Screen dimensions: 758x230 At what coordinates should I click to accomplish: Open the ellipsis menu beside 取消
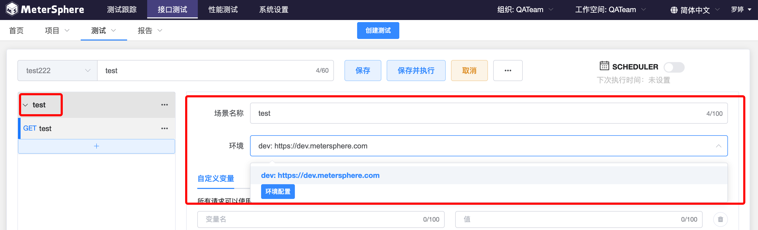[x=508, y=71]
